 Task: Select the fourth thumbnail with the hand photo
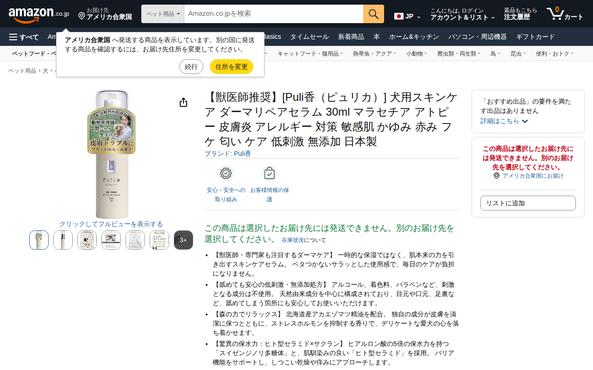point(111,240)
